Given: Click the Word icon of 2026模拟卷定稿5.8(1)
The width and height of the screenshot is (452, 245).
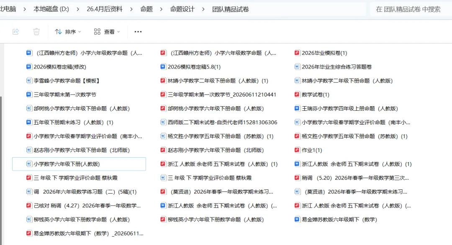Looking at the screenshot, I should (x=163, y=67).
